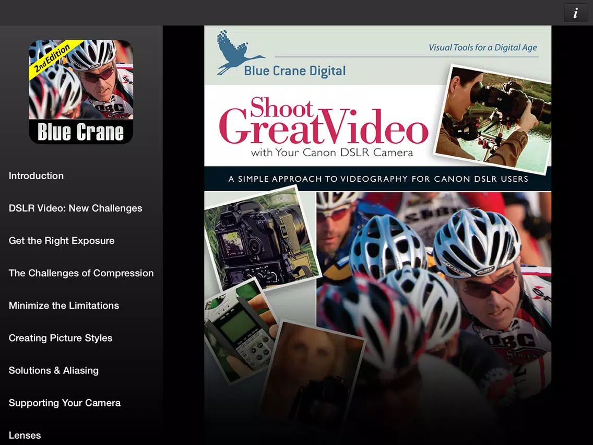Open the Introduction chapter

(x=37, y=175)
